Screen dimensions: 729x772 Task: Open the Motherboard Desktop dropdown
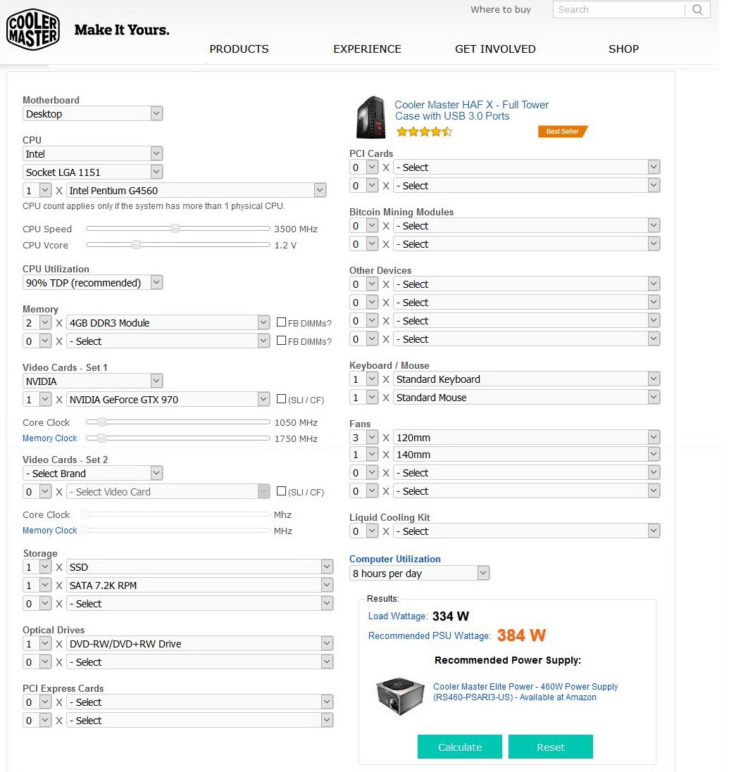(x=93, y=113)
